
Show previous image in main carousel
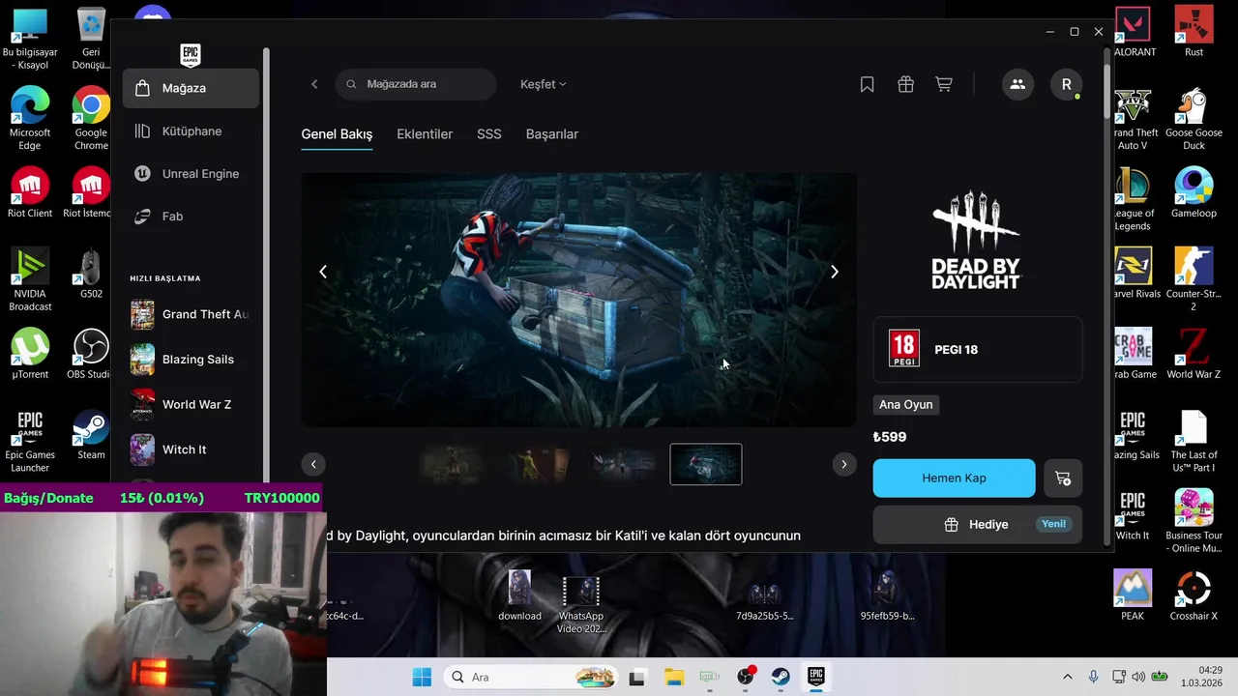tap(323, 272)
